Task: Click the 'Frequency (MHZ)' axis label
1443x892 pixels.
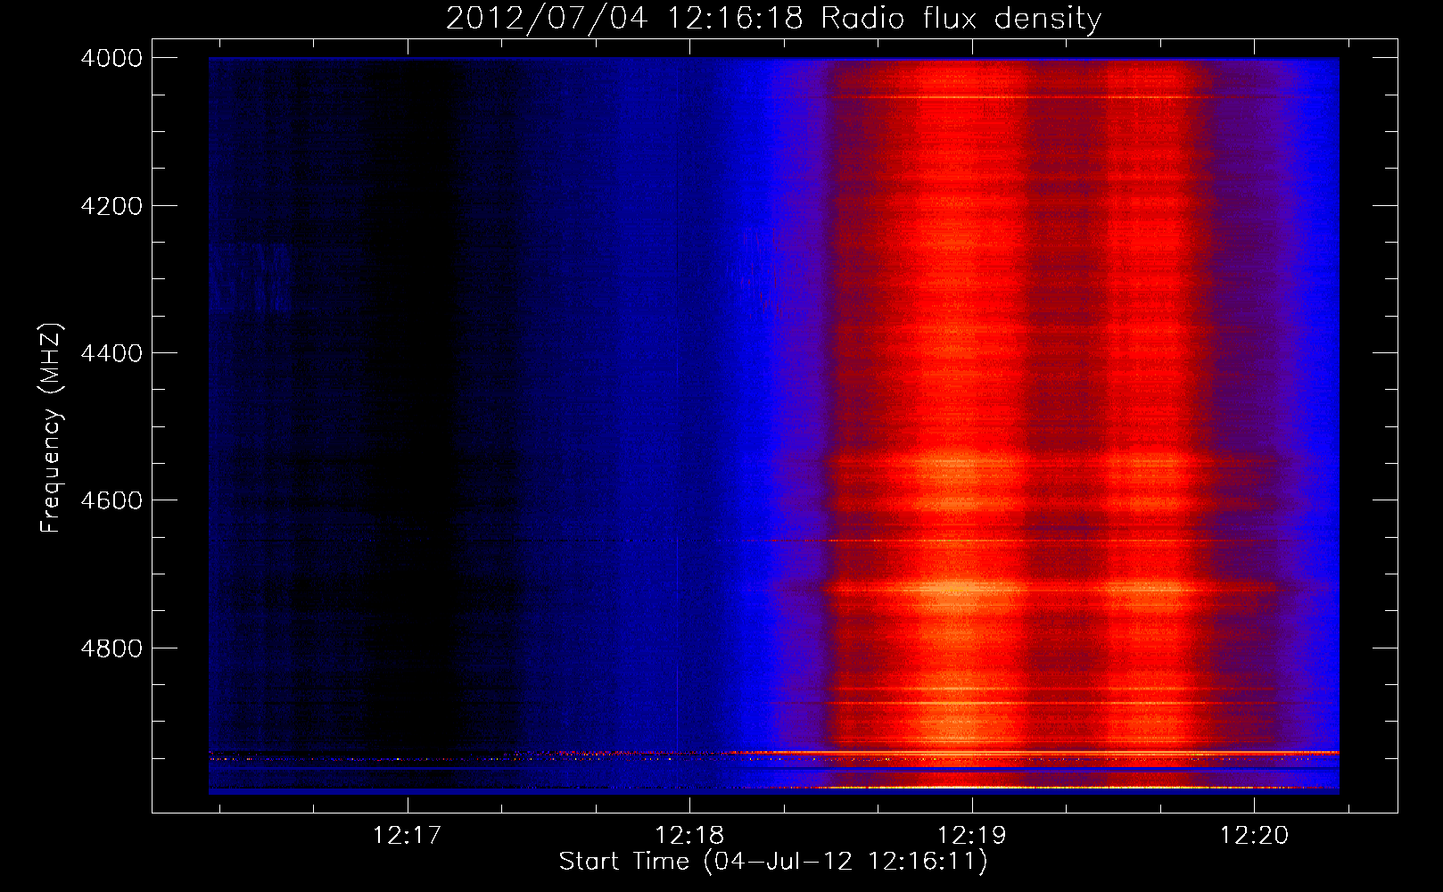Action: (51, 428)
